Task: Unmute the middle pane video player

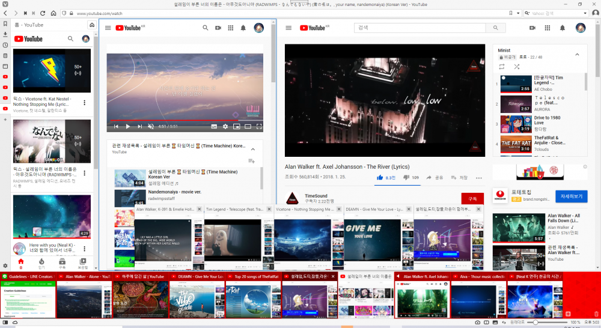Action: 151,126
